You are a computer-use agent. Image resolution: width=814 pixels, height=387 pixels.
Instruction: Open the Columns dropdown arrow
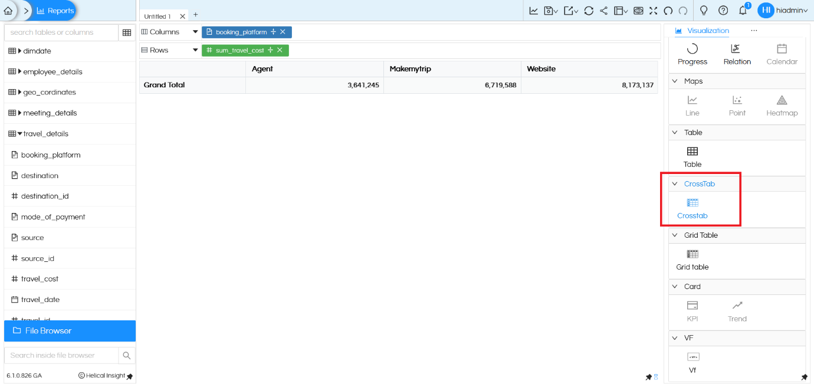pos(195,32)
